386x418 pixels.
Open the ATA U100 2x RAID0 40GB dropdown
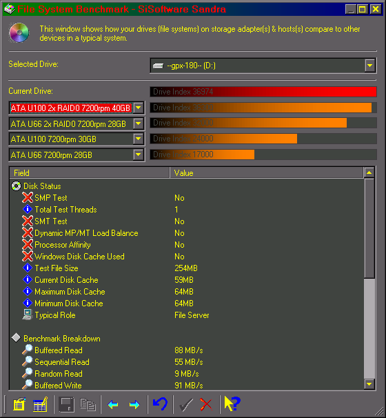tap(139, 108)
